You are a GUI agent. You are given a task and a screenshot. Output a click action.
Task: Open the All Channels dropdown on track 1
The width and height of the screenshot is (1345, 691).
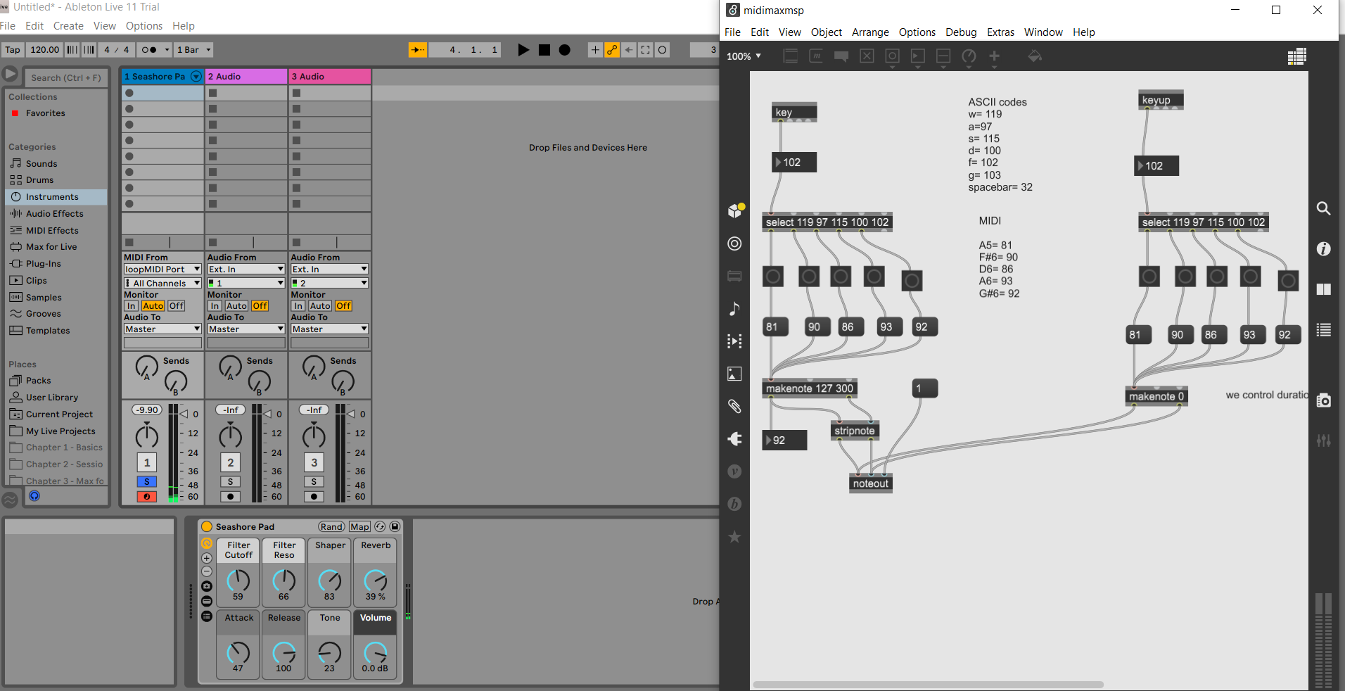click(x=162, y=283)
